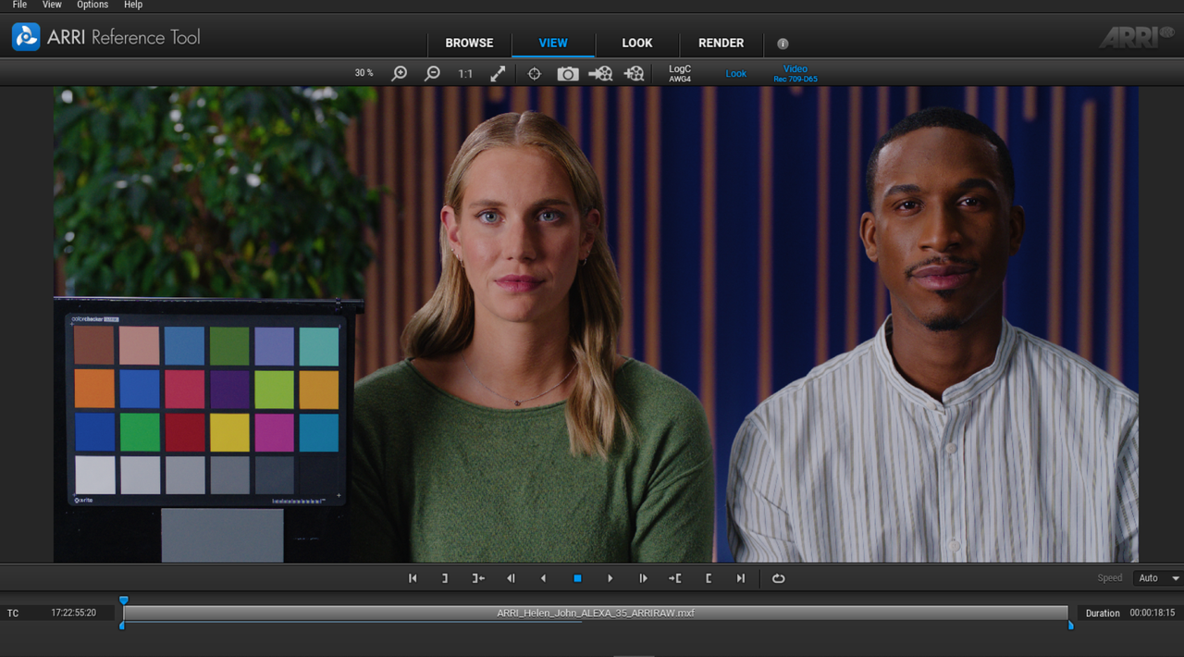Image resolution: width=1184 pixels, height=657 pixels.
Task: Click the timecode value 17:22:55:20
Action: point(74,613)
